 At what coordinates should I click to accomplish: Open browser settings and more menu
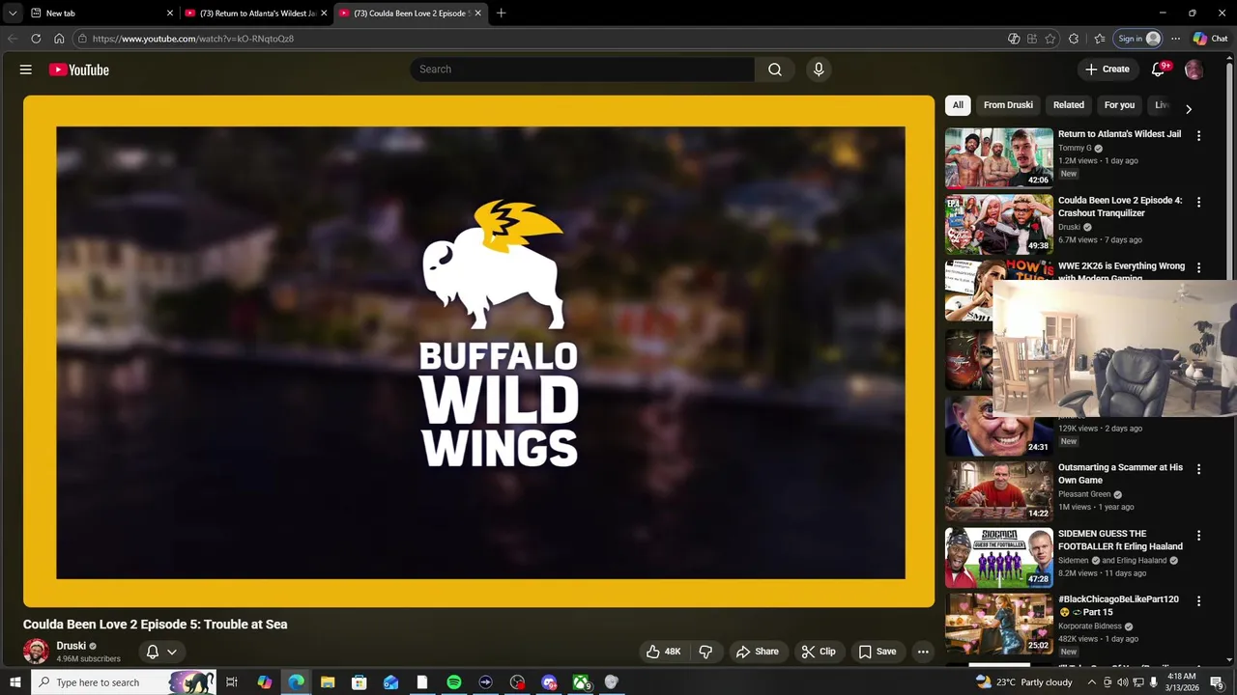[1175, 39]
